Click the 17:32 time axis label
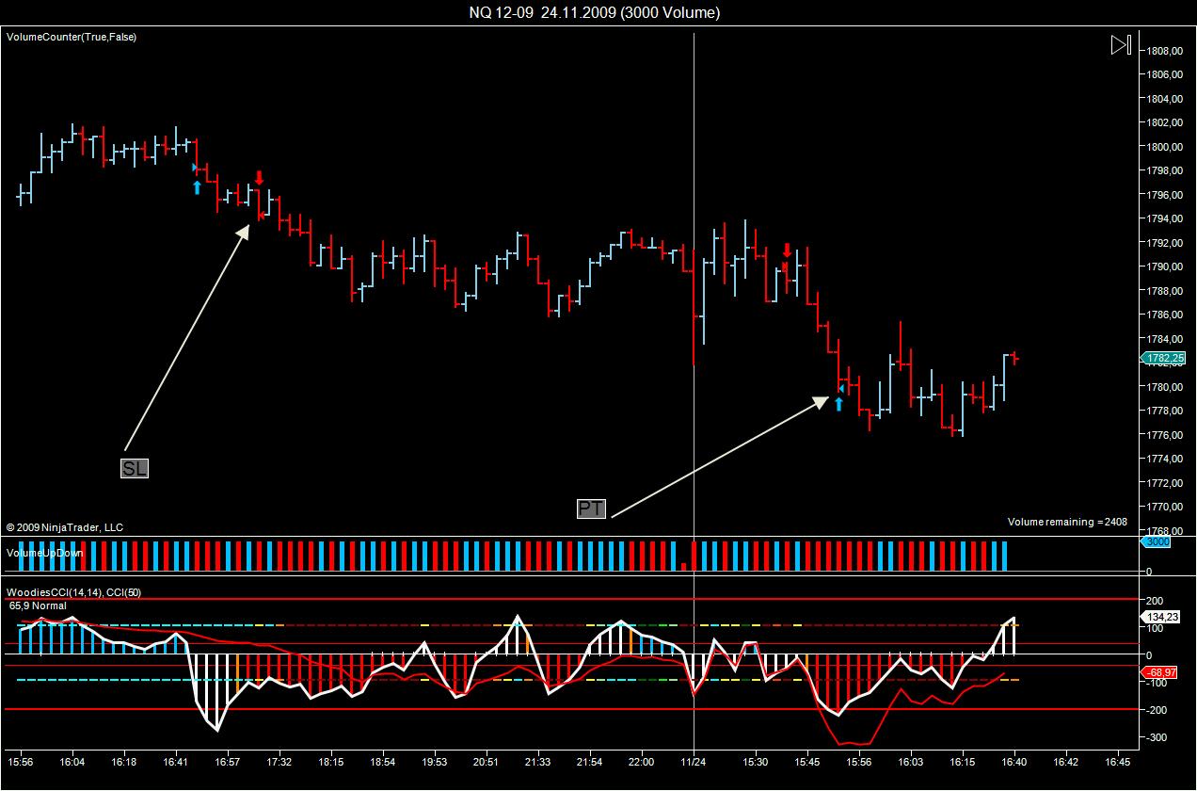The height and width of the screenshot is (791, 1197). coord(279,760)
